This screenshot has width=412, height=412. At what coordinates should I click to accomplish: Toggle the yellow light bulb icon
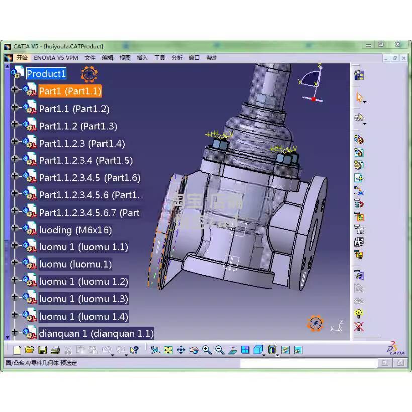[359, 314]
